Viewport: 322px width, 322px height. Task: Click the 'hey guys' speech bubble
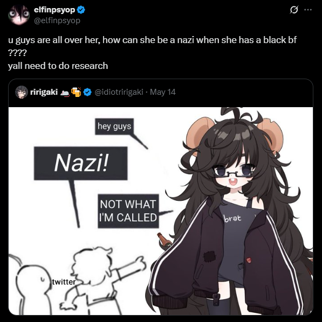pos(114,127)
